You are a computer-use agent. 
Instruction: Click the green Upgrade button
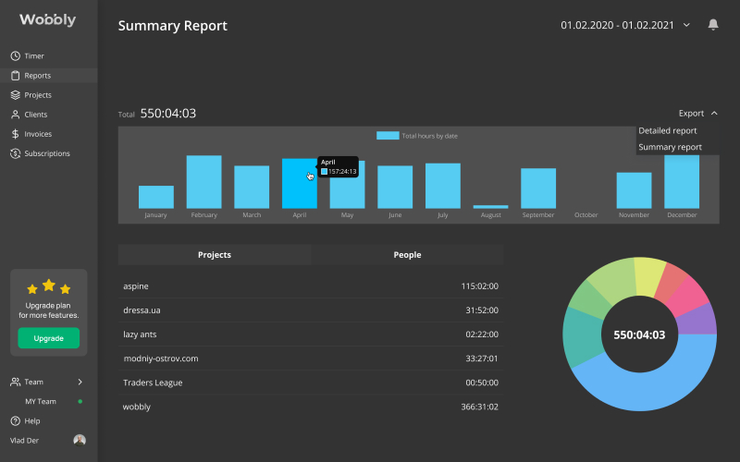49,338
